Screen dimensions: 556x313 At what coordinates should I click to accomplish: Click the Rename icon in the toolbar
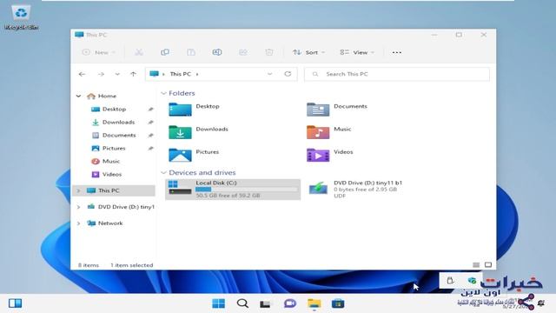click(217, 52)
